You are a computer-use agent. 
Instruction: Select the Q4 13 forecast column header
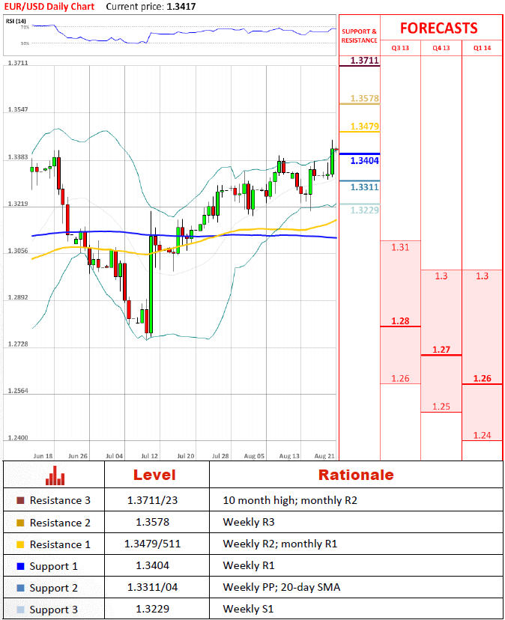[x=441, y=48]
